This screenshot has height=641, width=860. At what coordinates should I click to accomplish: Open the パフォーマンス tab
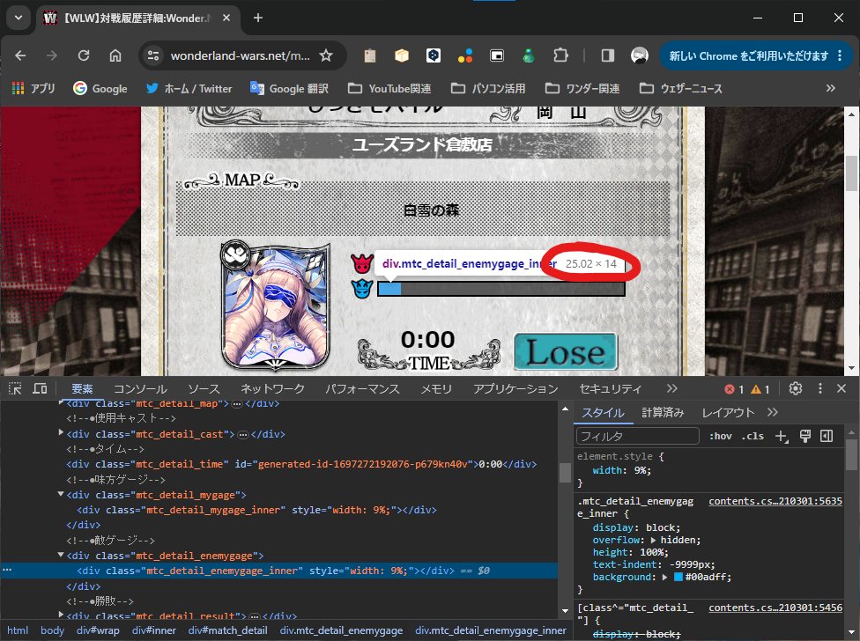(x=362, y=389)
